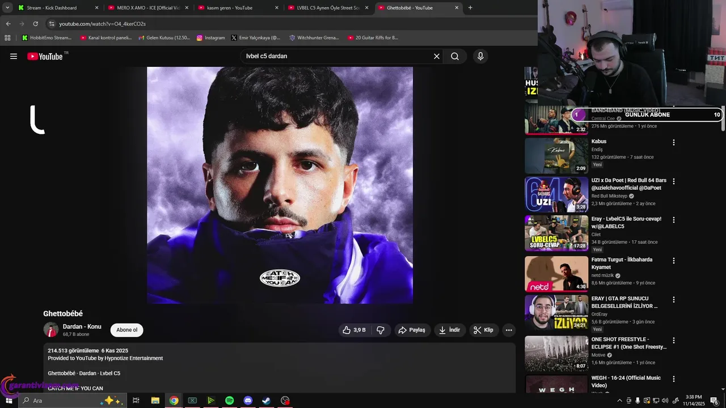Open options for ONE SHOT FREESTYLE video
This screenshot has width=726, height=408.
(x=674, y=341)
